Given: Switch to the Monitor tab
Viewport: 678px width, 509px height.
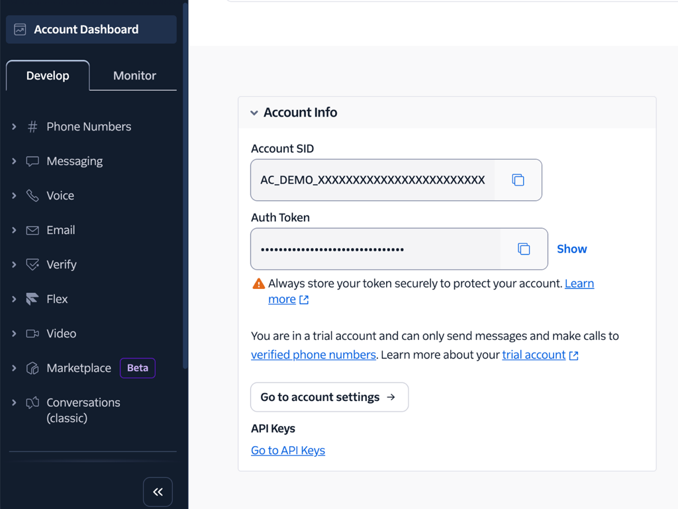Looking at the screenshot, I should [134, 76].
